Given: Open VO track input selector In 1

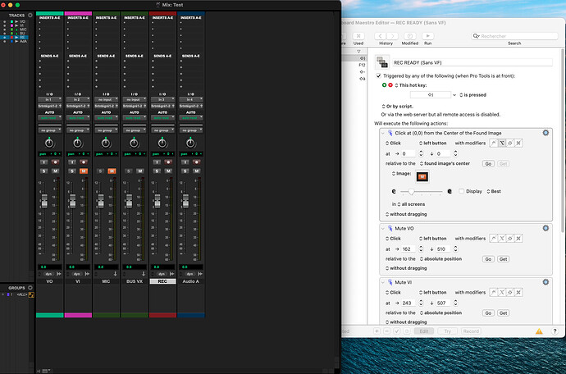Looking at the screenshot, I should [49, 99].
